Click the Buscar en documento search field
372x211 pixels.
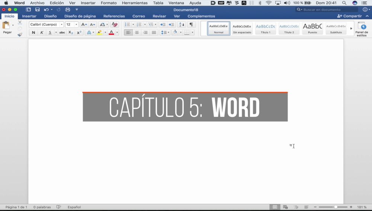327,10
